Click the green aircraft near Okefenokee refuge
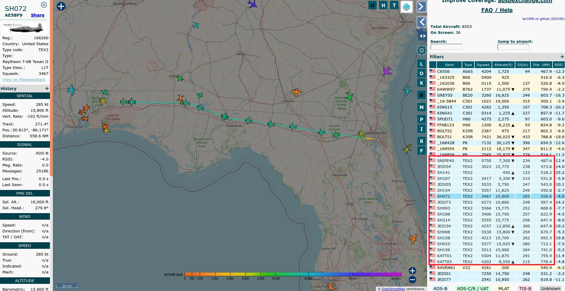Image resolution: width=565 pixels, height=291 pixels. pos(349,97)
